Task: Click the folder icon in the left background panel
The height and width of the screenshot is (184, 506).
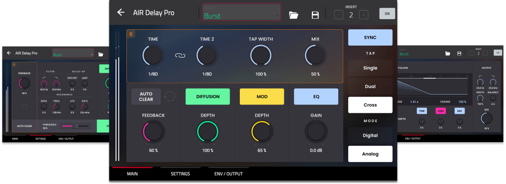Action: [100, 54]
